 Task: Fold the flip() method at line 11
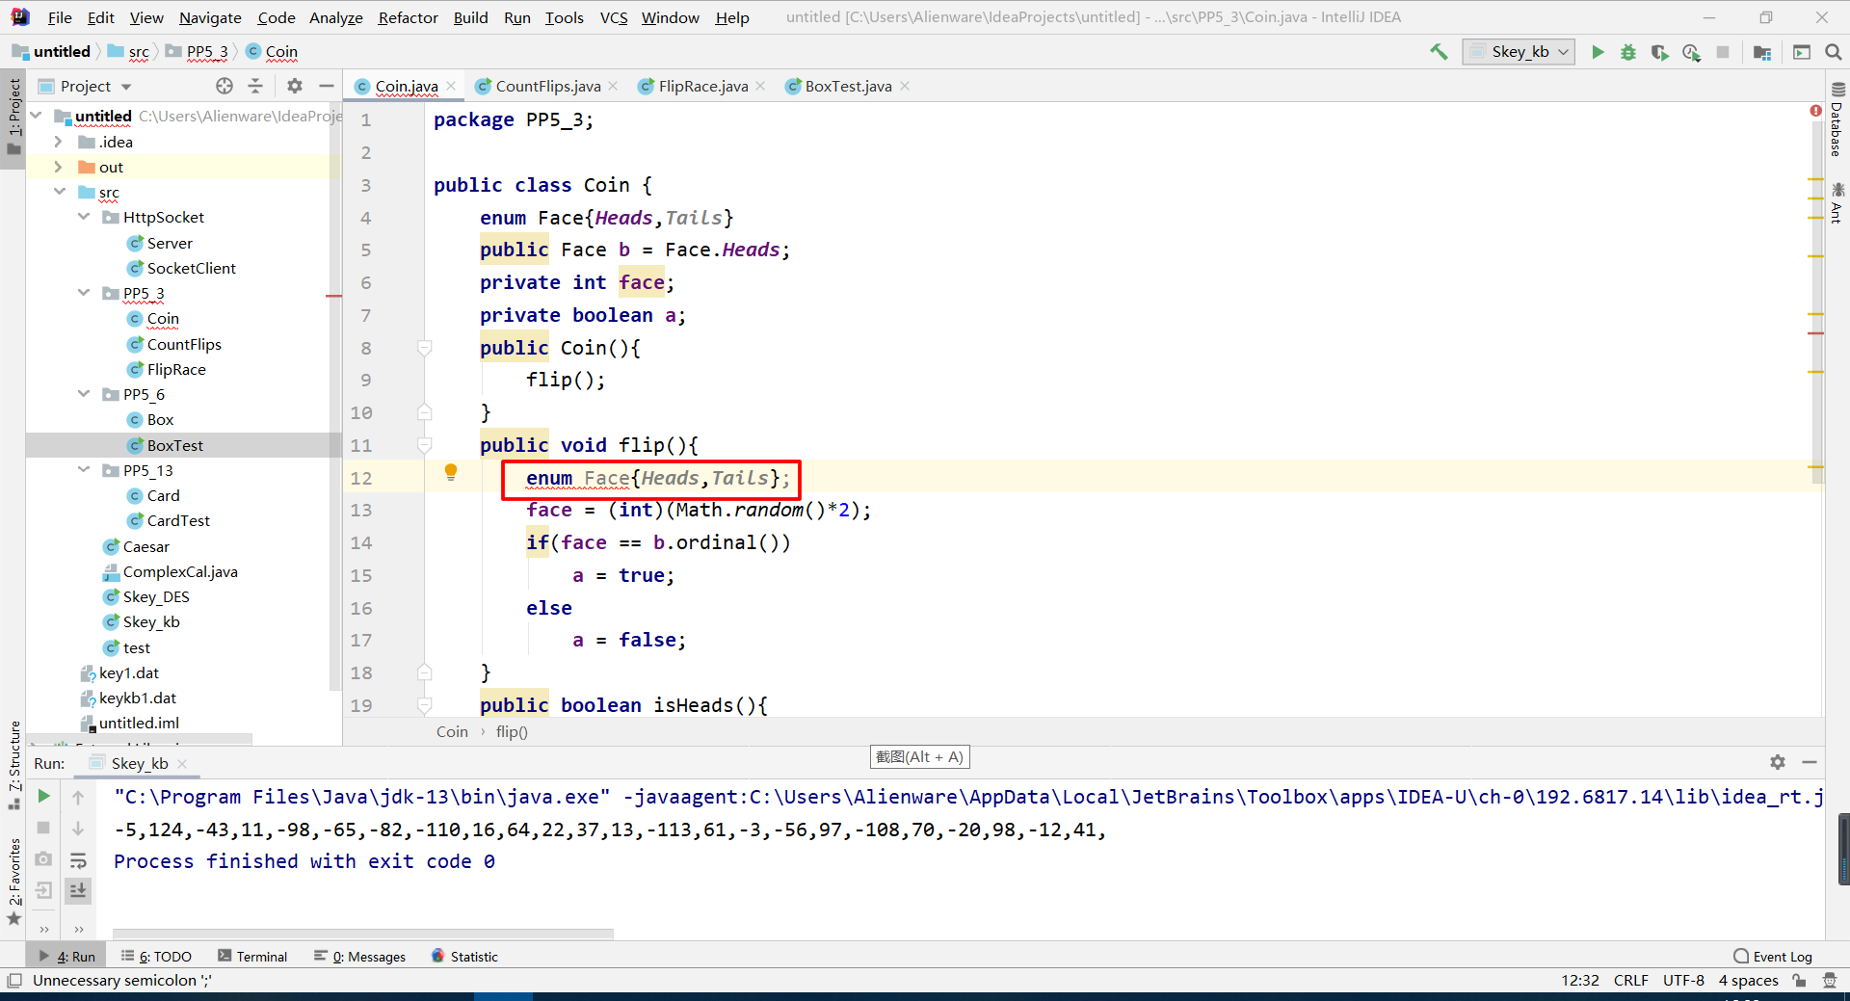point(424,445)
